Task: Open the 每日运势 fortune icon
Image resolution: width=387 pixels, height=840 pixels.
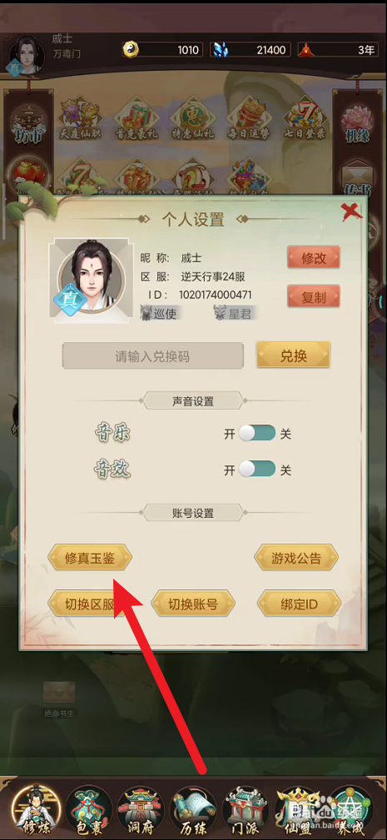Action: (x=246, y=119)
